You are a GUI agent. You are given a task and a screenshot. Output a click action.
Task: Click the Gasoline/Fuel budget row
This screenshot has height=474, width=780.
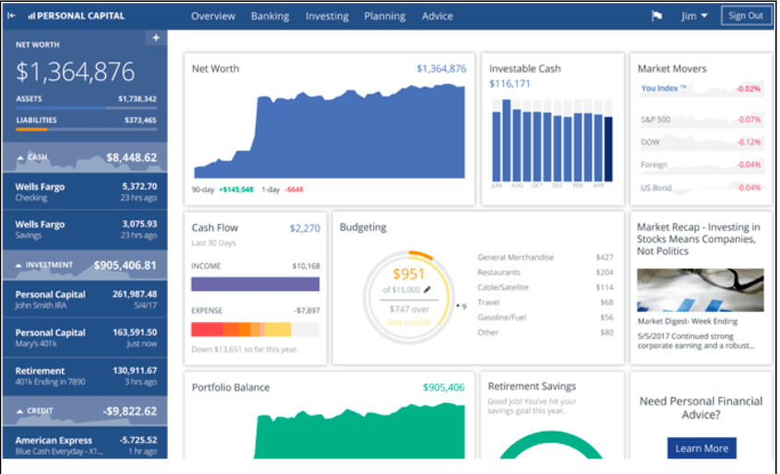[546, 317]
